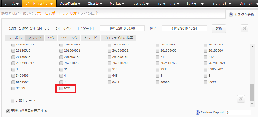The image size is (258, 117).
Task: Tick the 20180818 checkbox
Action: tap(13, 57)
